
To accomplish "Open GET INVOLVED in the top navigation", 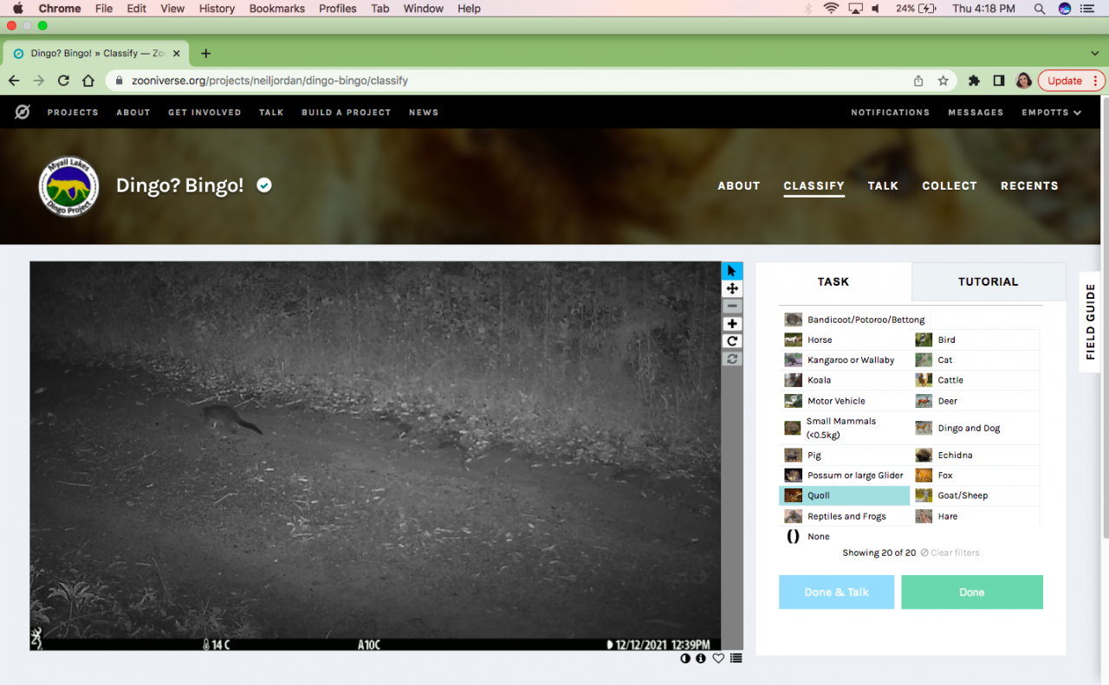I will 204,113.
